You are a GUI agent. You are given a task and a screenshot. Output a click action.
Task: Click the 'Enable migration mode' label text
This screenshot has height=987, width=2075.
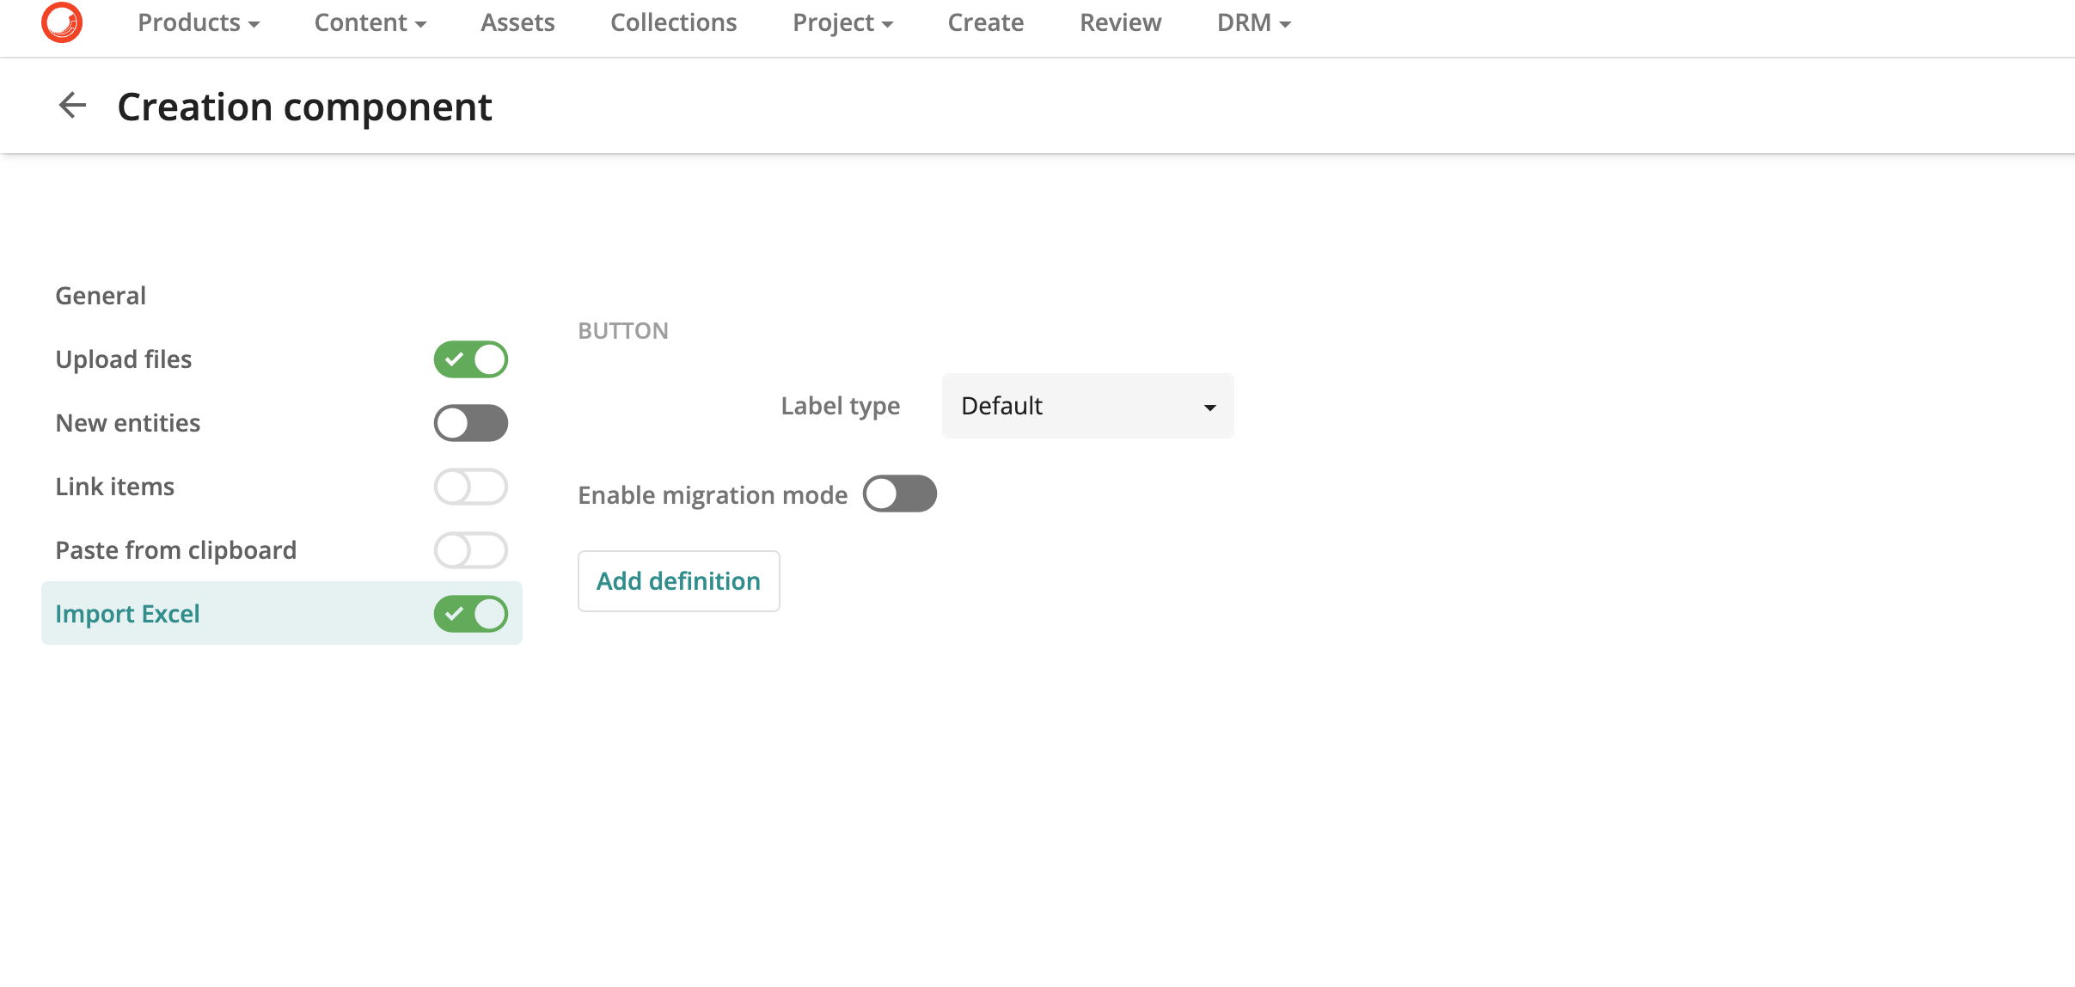[x=713, y=495]
